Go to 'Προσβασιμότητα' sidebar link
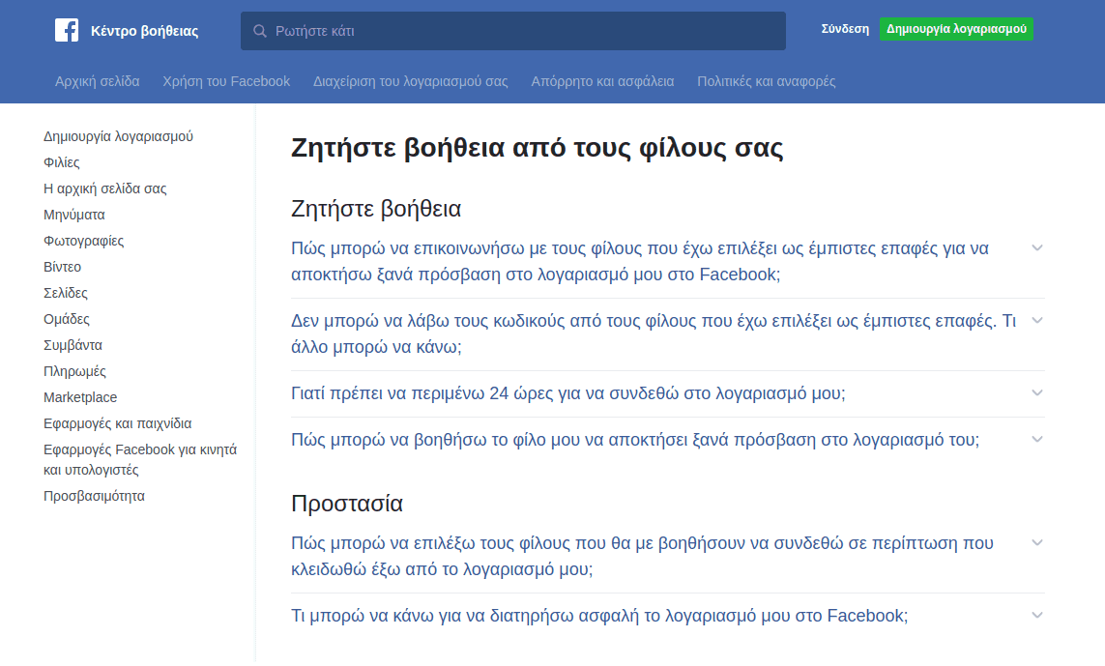Viewport: 1105px width, 666px height. click(x=94, y=496)
